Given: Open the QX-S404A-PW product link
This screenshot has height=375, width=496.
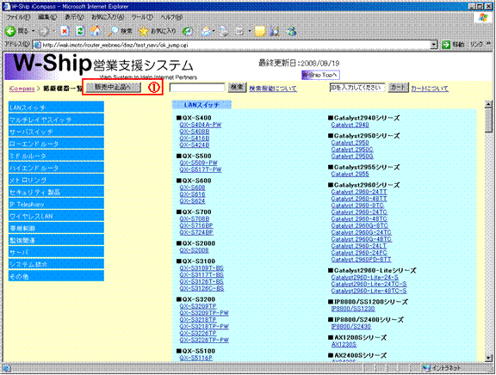Looking at the screenshot, I should [201, 125].
